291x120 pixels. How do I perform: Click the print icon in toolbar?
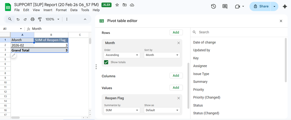[x=33, y=19]
